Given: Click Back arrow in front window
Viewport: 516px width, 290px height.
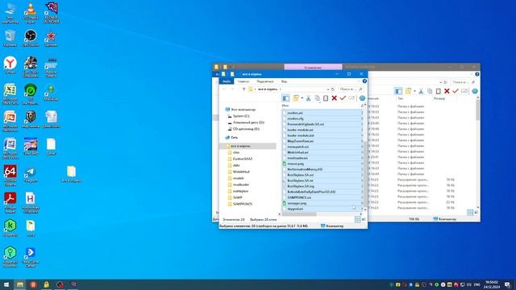Looking at the screenshot, I should point(224,89).
